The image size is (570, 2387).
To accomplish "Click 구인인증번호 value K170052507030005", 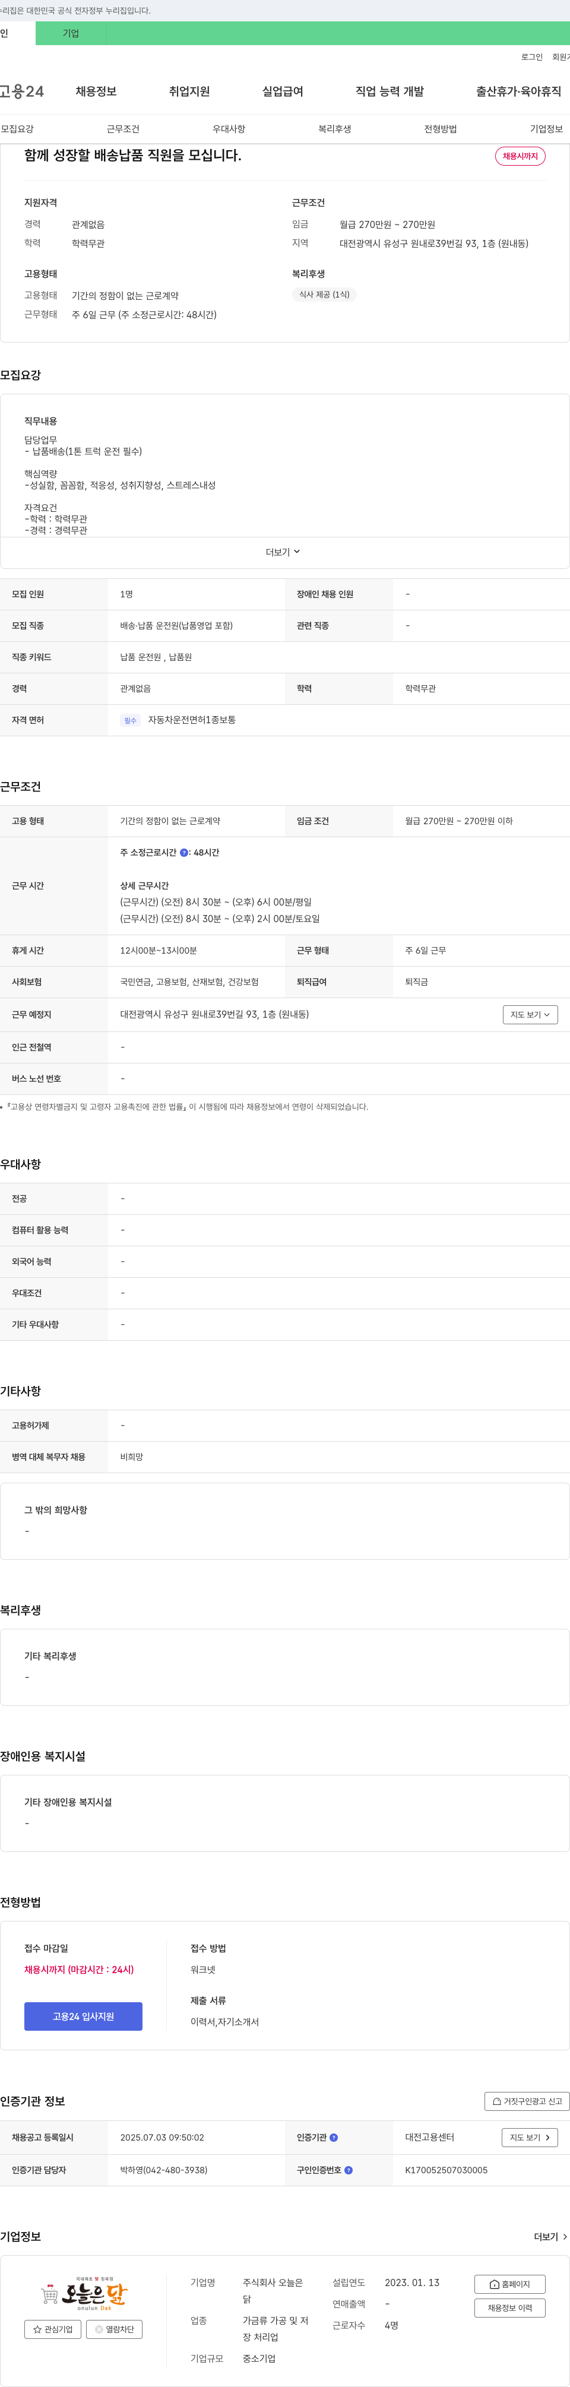I will (446, 2169).
